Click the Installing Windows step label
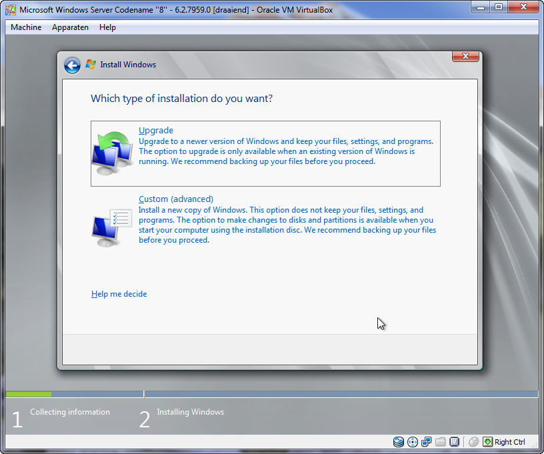The height and width of the screenshot is (454, 544). pyautogui.click(x=191, y=412)
